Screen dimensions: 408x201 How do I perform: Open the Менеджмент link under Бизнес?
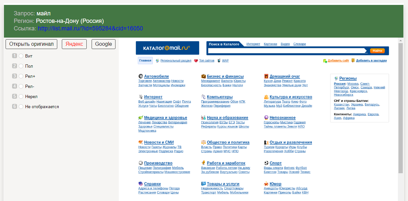pos(210,80)
